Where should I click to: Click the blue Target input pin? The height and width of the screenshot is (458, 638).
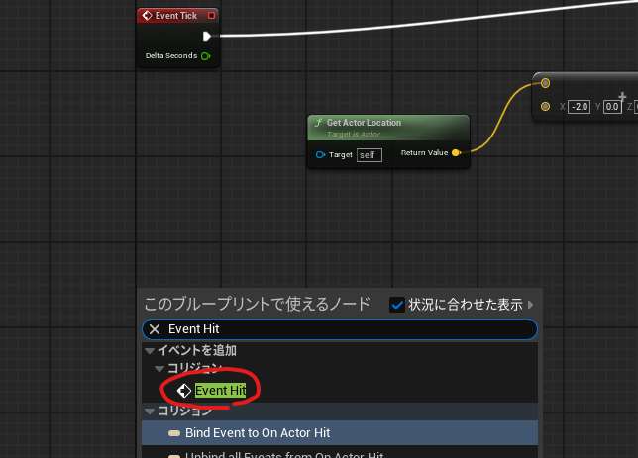pyautogui.click(x=320, y=155)
